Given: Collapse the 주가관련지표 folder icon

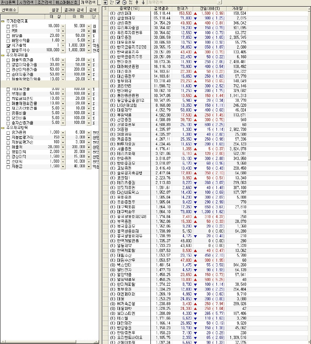Looking at the screenshot, I should [x=3, y=21].
